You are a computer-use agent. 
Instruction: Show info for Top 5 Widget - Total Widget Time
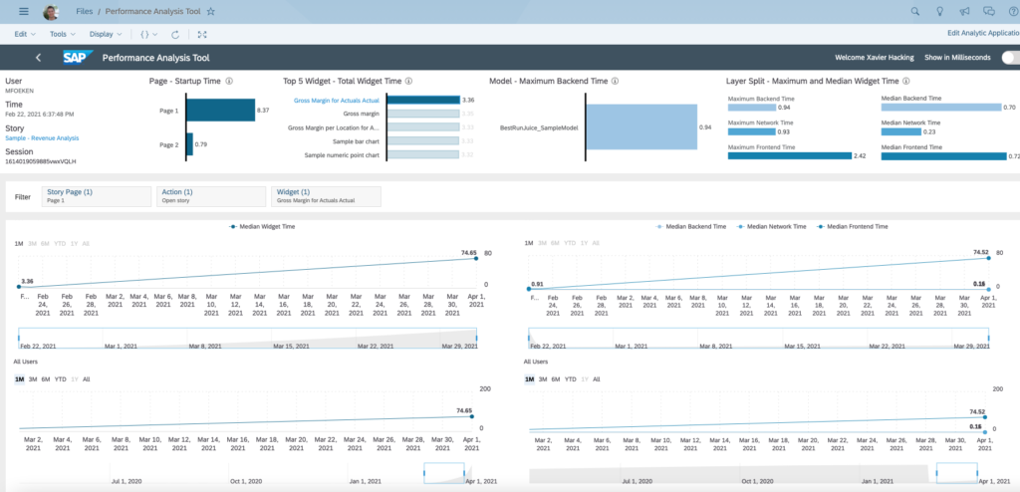408,82
